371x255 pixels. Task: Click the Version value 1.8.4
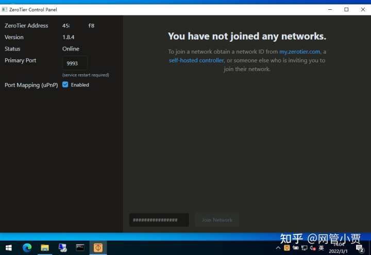coord(69,37)
